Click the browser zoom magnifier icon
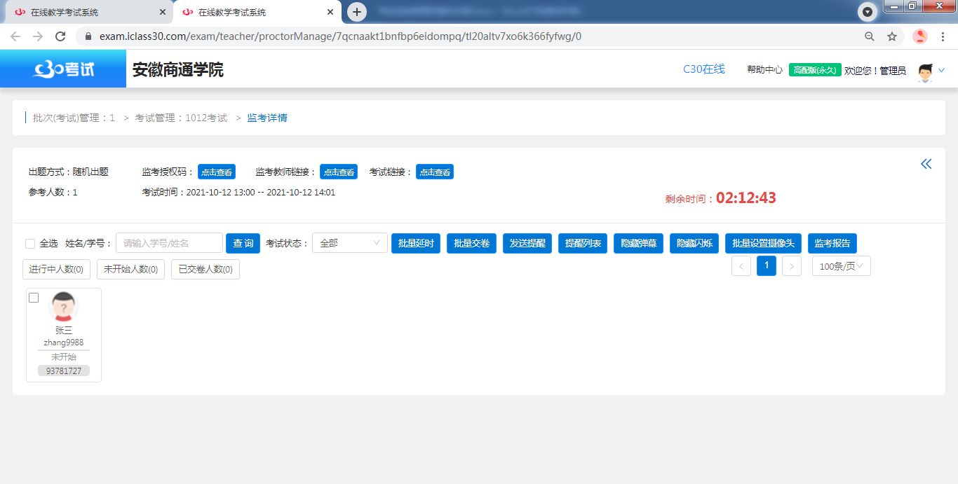Screen dimensions: 958x484 point(870,36)
